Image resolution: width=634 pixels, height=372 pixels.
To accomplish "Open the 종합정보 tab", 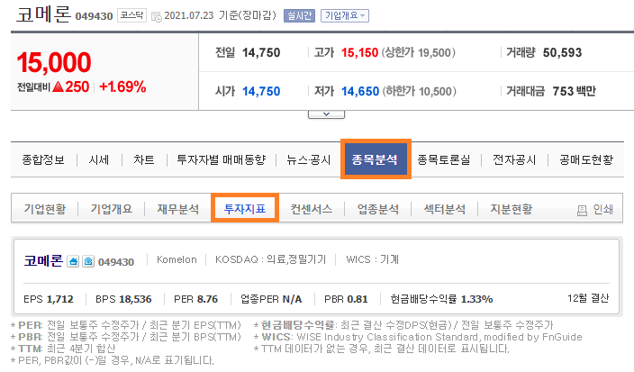I will (43, 159).
